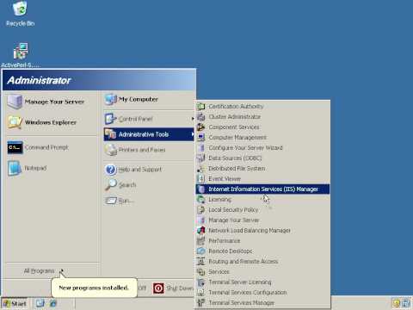Click the Performance icon
Screen dimensions: 413x310
coord(201,240)
